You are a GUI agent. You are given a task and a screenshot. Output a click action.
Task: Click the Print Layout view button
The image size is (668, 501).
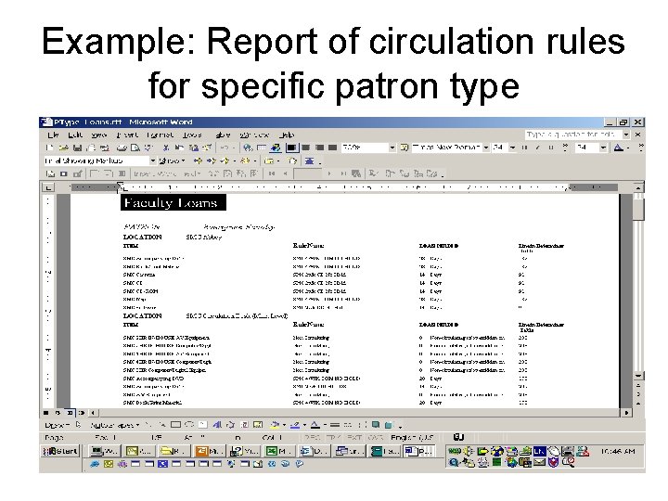click(70, 412)
